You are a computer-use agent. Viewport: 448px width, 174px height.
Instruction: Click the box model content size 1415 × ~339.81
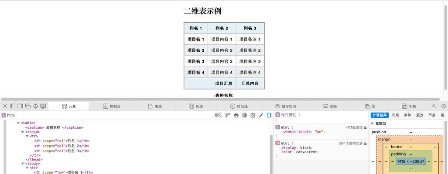[x=411, y=161]
